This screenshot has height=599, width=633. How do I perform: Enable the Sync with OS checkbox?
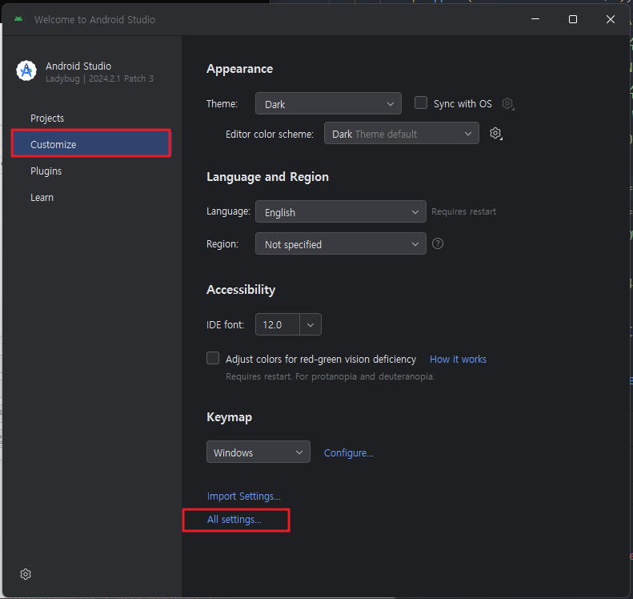pos(421,103)
